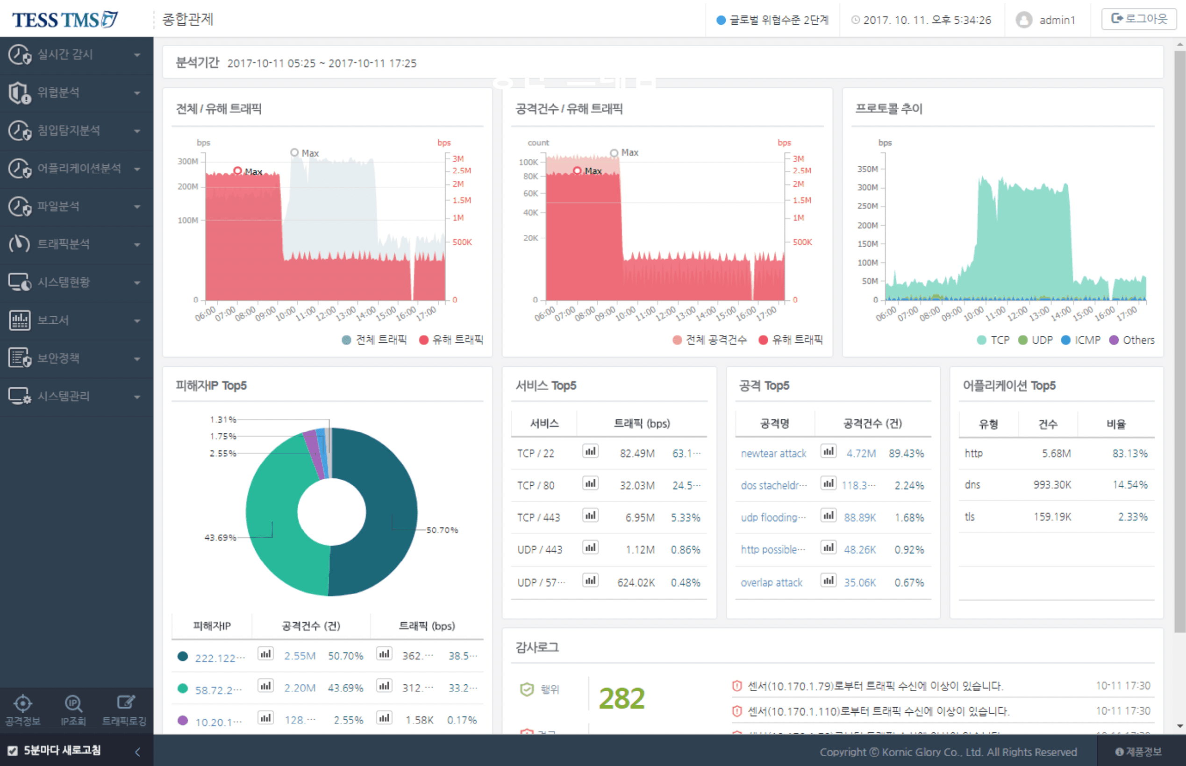
Task: Toggle TCP legend in protocol chart
Action: point(993,340)
